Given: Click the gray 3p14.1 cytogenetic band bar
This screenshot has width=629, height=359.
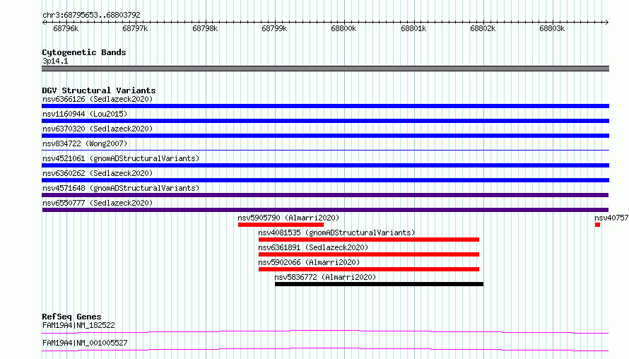Looking at the screenshot, I should 325,69.
